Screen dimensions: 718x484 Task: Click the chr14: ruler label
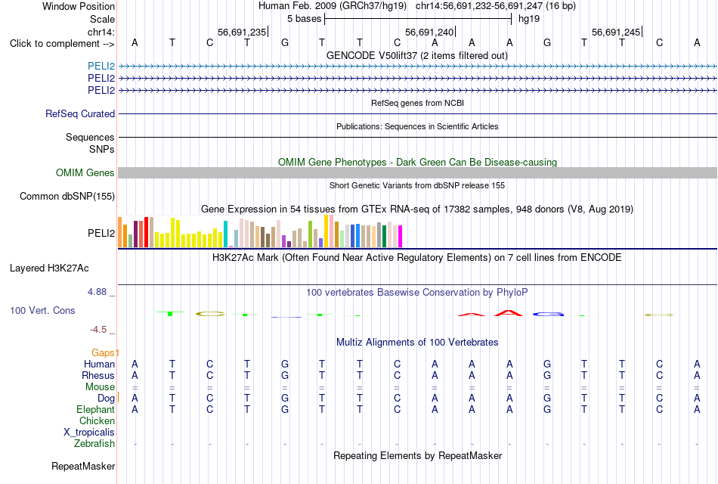(101, 32)
